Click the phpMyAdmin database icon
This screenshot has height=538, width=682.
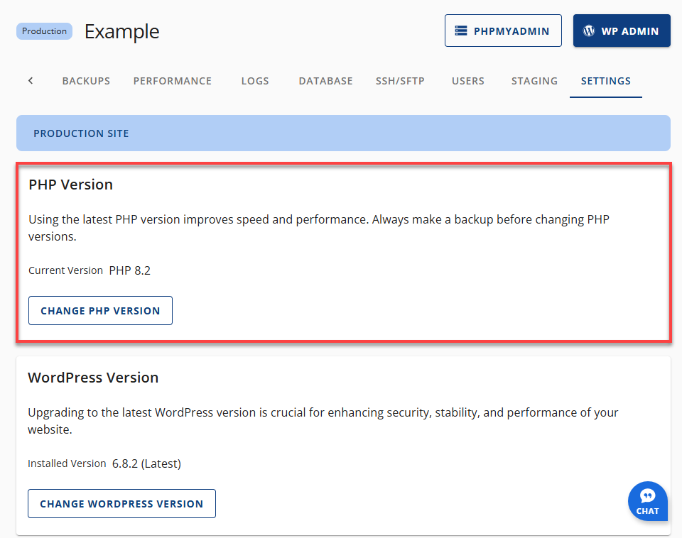pos(461,30)
